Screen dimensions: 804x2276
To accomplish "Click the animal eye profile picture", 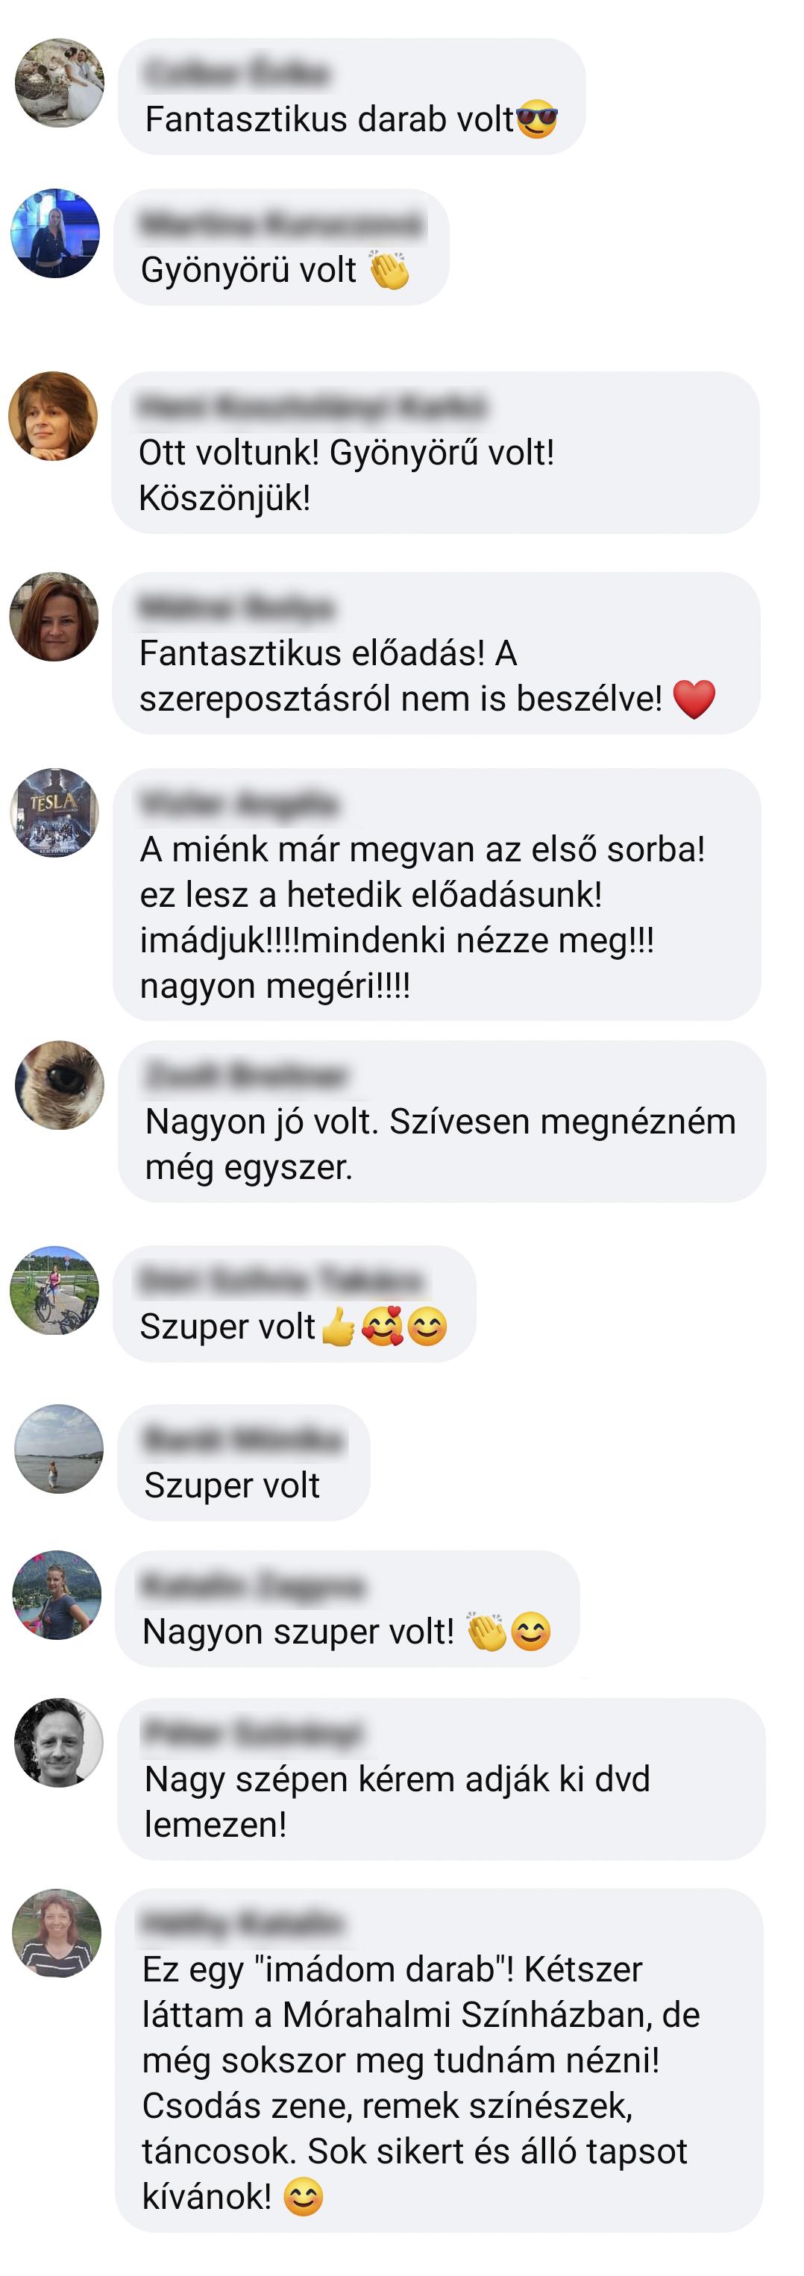I will (x=59, y=1085).
